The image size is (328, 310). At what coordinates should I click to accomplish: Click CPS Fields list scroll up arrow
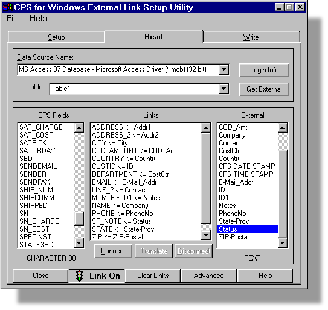point(79,128)
